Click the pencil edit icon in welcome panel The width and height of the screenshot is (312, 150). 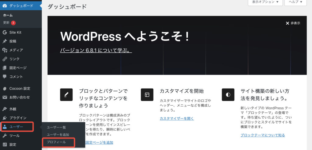[66, 95]
